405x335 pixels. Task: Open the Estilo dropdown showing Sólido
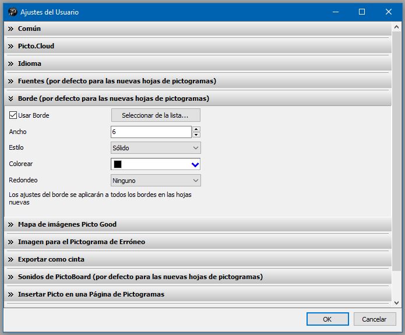pos(156,148)
